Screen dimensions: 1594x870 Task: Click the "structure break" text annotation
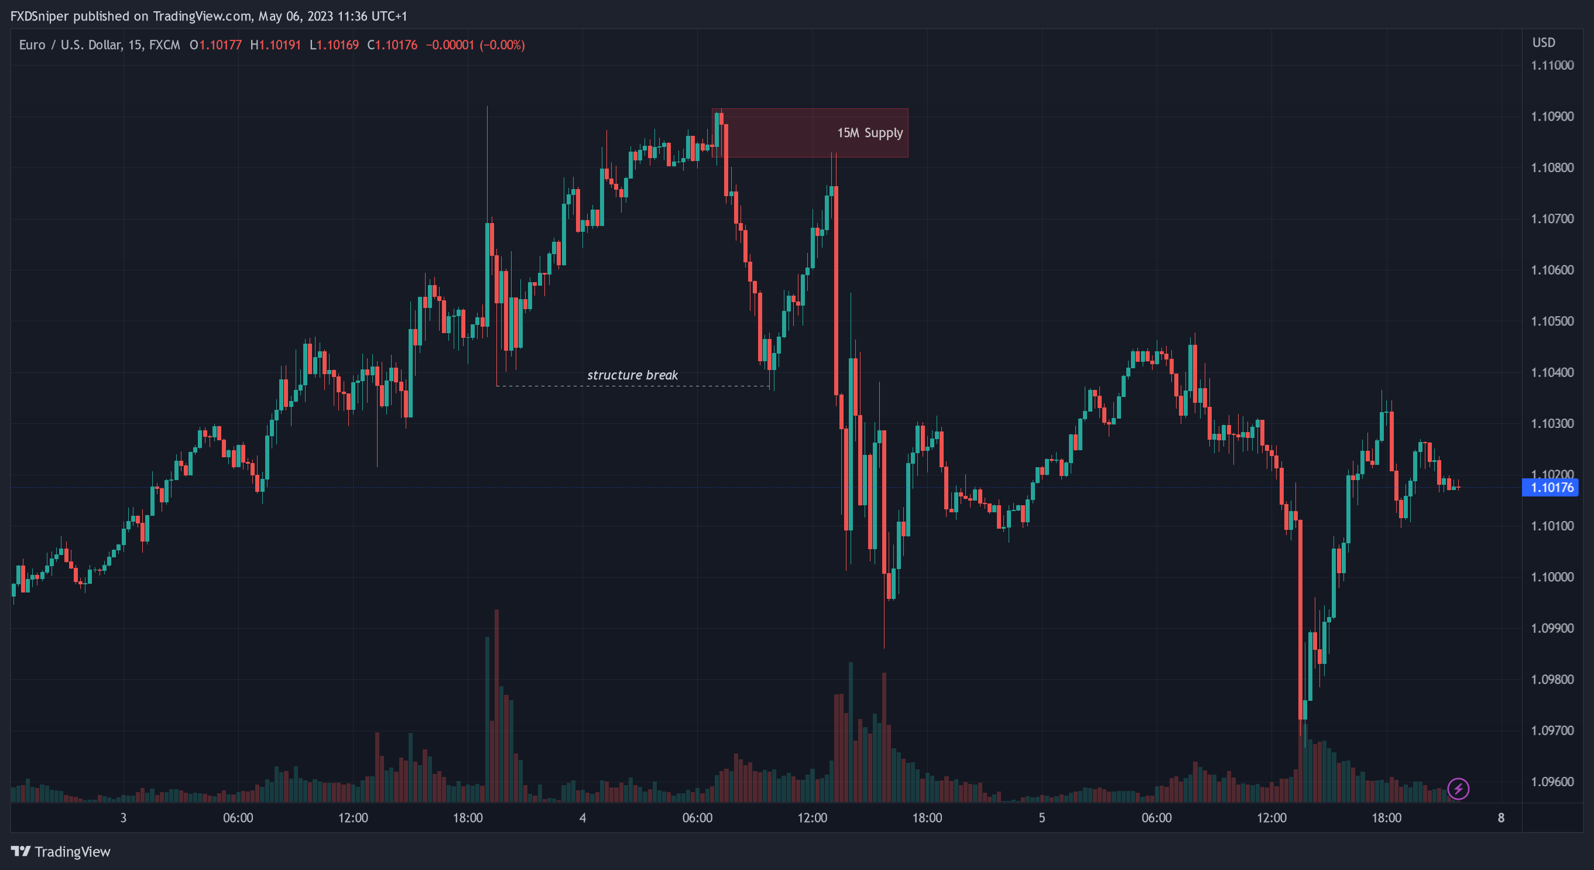point(632,375)
